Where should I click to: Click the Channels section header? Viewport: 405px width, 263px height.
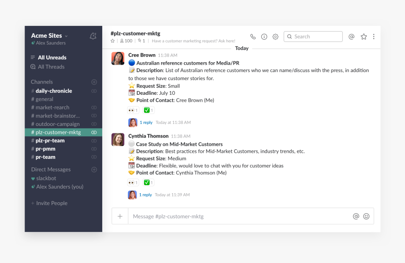click(x=41, y=82)
